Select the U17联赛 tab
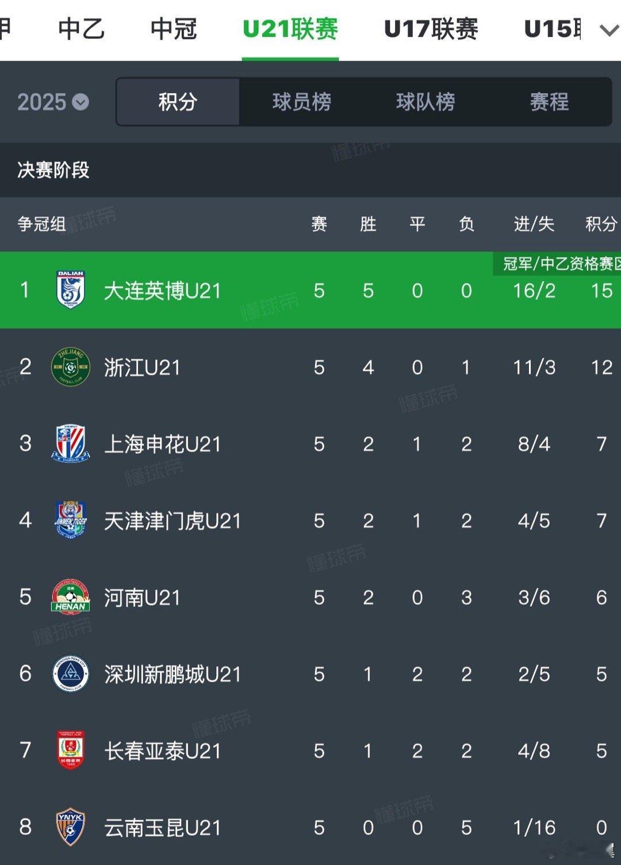Screen dimensions: 621x865 pyautogui.click(x=431, y=29)
